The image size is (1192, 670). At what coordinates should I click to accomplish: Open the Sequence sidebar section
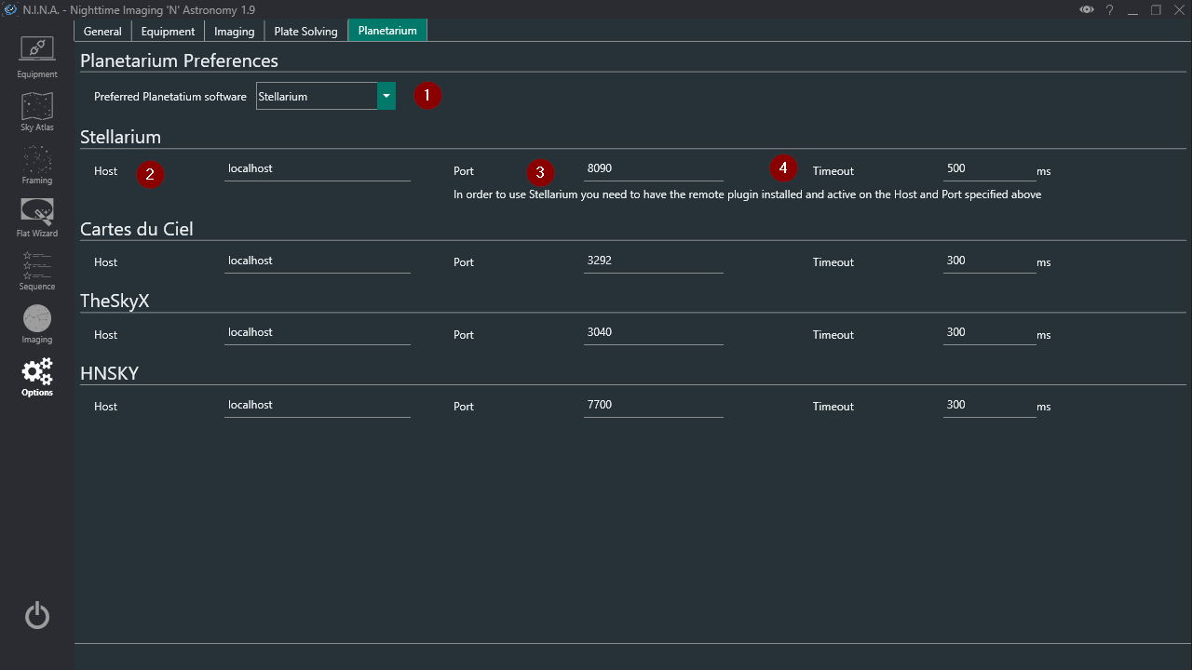coord(37,271)
